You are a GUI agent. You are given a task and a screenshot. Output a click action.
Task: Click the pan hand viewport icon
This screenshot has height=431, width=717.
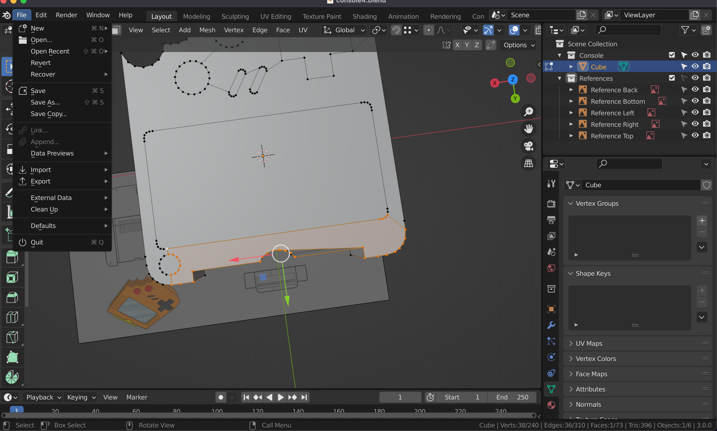pos(528,129)
